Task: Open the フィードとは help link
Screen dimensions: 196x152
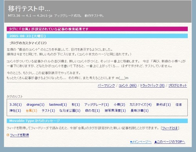Action: point(170,128)
